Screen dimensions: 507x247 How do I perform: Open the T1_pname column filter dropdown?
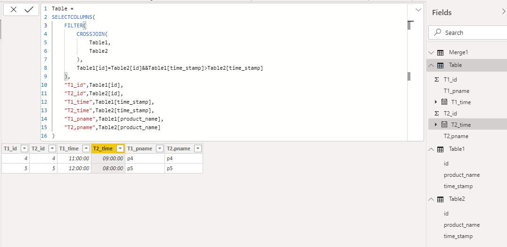159,148
